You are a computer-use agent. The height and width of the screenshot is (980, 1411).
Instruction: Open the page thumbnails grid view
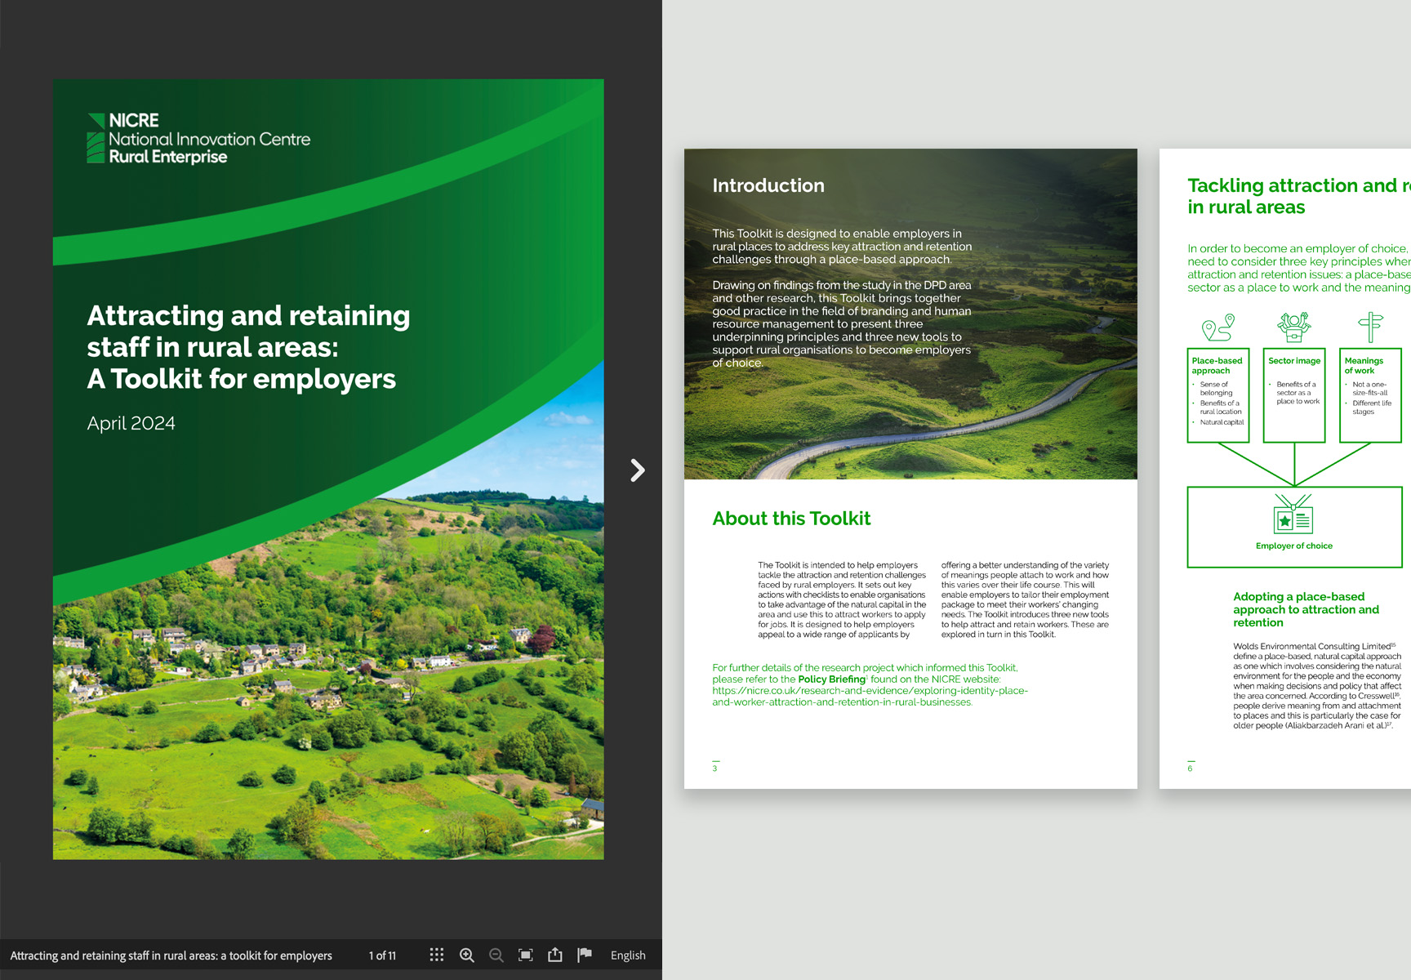437,955
